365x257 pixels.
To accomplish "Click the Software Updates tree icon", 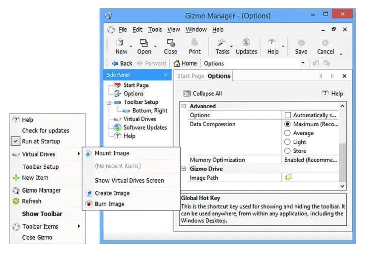I will tap(117, 127).
